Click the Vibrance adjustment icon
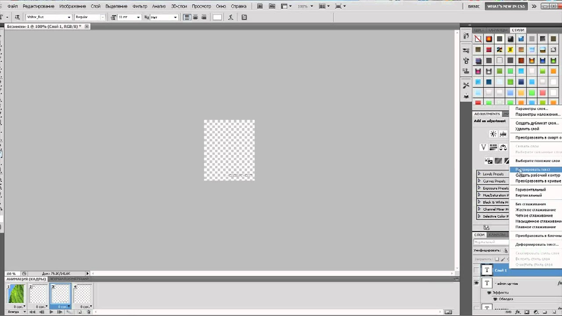 point(483,147)
